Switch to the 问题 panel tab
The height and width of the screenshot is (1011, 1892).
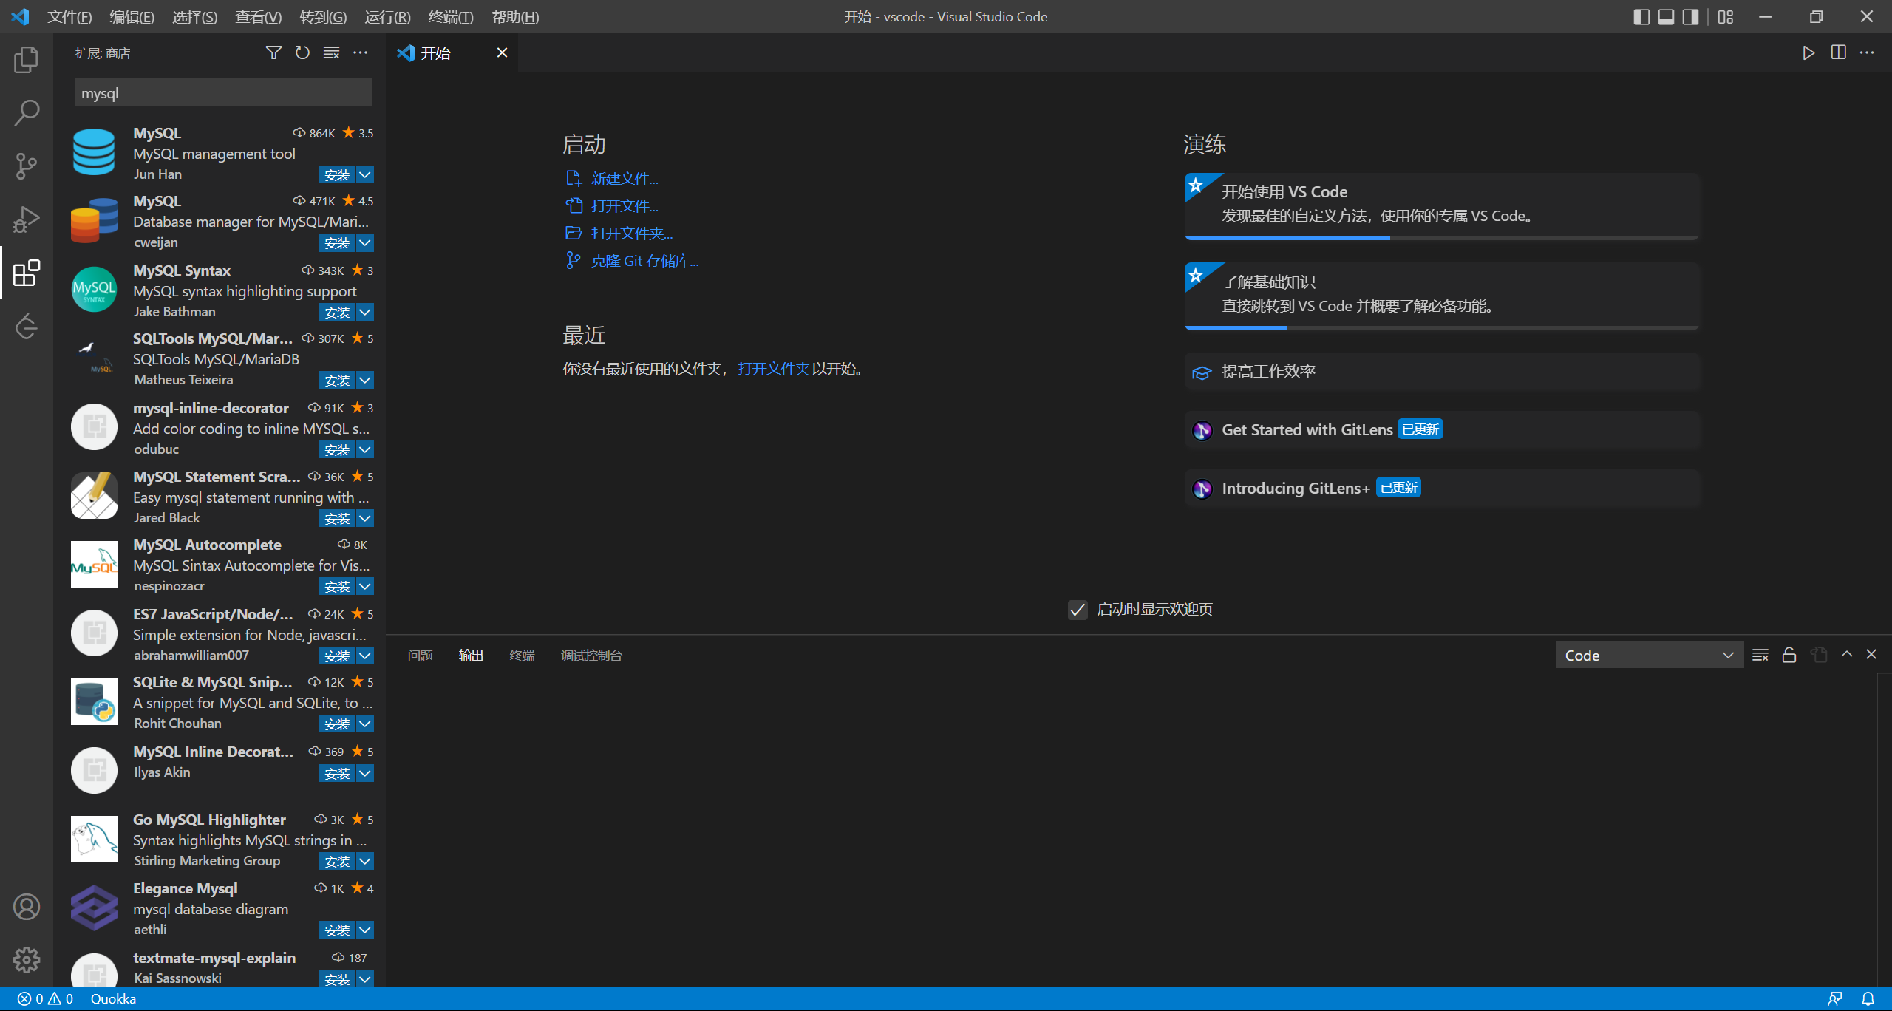point(420,655)
